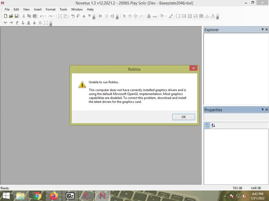Open the Tools menu
This screenshot has width=269, height=201.
(63, 9)
